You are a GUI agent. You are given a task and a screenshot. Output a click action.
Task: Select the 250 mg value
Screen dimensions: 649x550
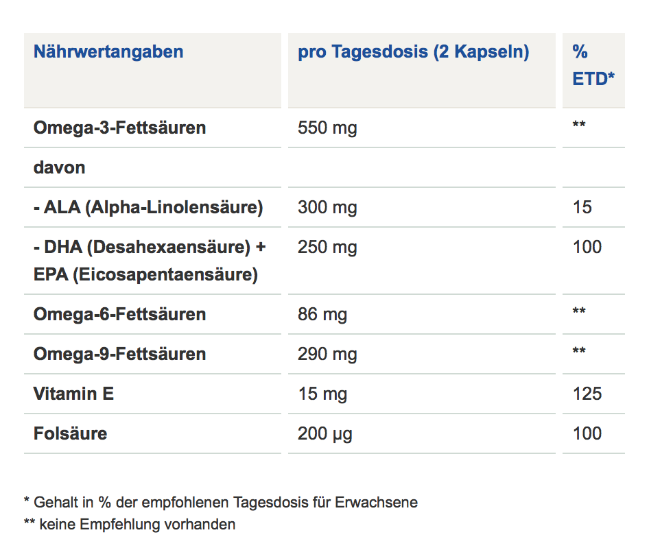coord(327,247)
